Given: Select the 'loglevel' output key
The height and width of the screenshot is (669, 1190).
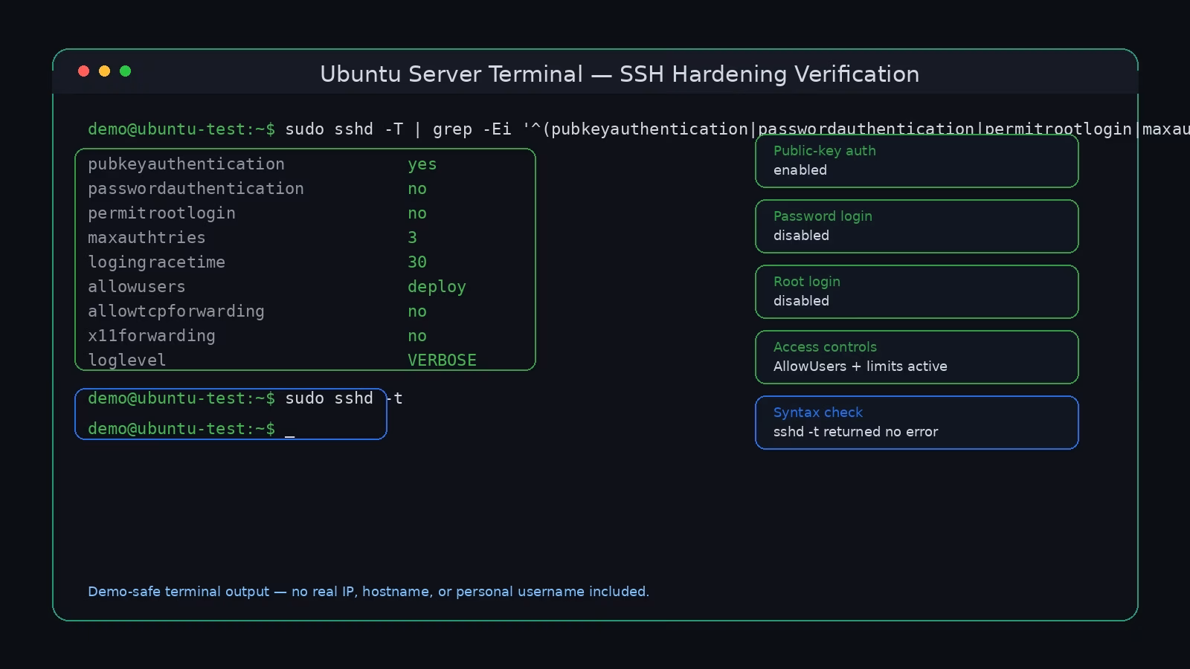Looking at the screenshot, I should pos(127,361).
